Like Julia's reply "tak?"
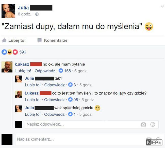 pos(33,85)
